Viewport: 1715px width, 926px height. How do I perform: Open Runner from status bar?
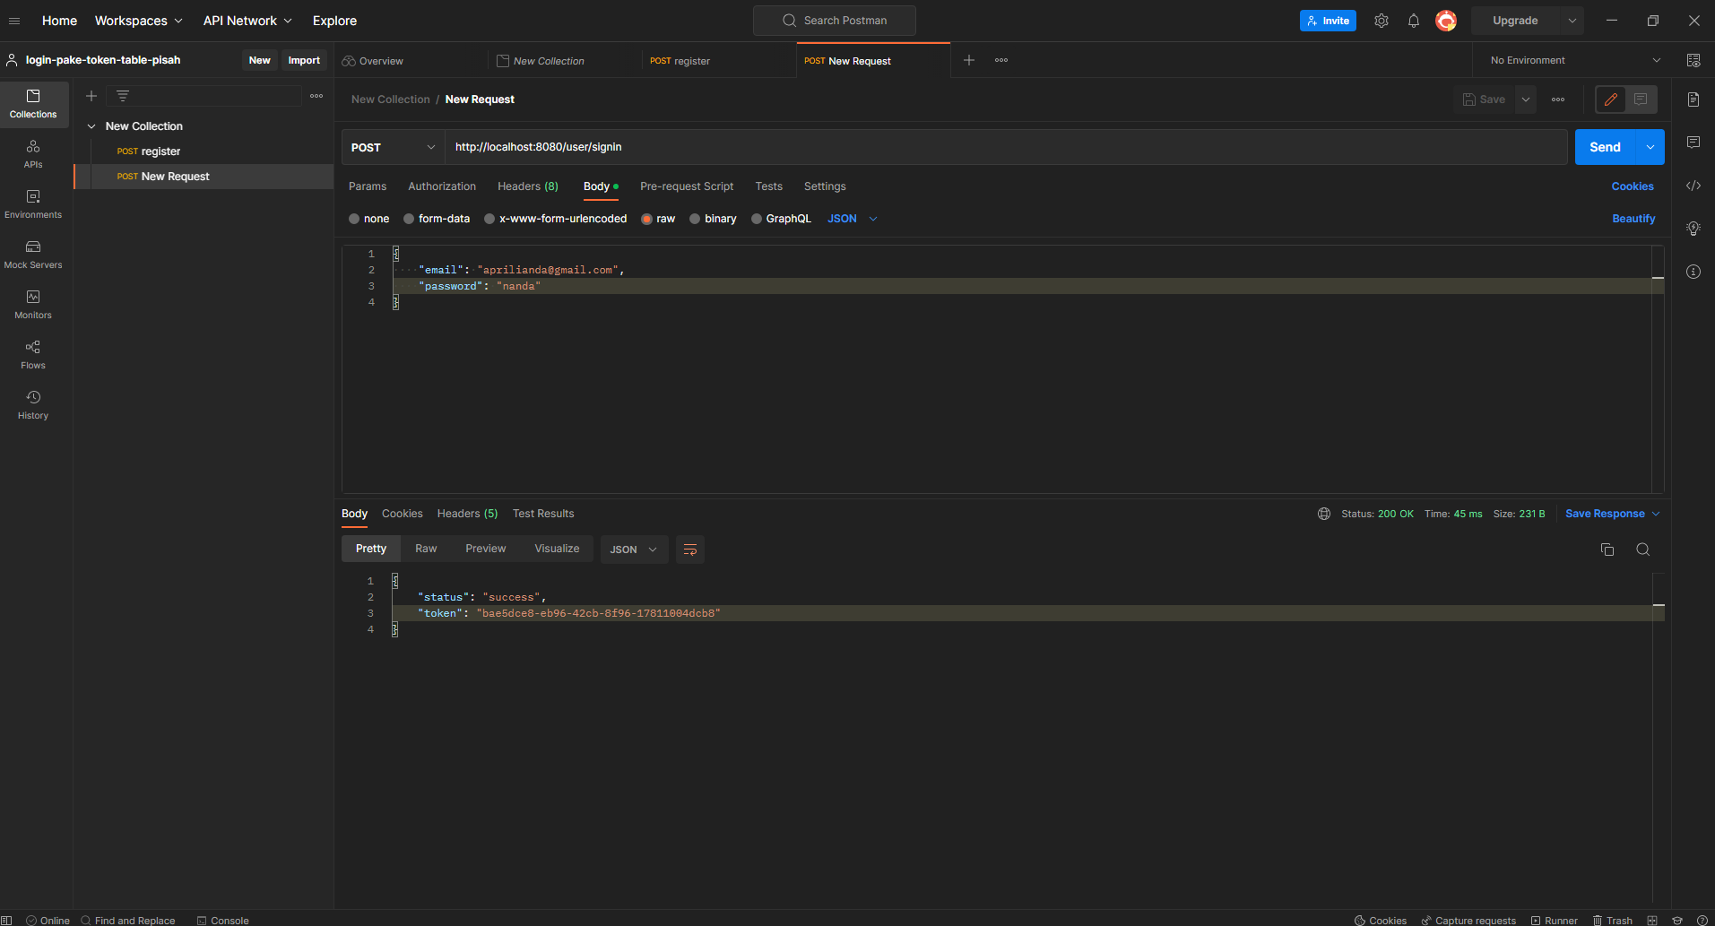(1554, 920)
